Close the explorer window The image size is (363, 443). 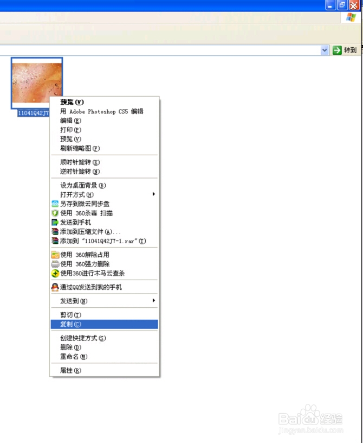[x=354, y=5]
